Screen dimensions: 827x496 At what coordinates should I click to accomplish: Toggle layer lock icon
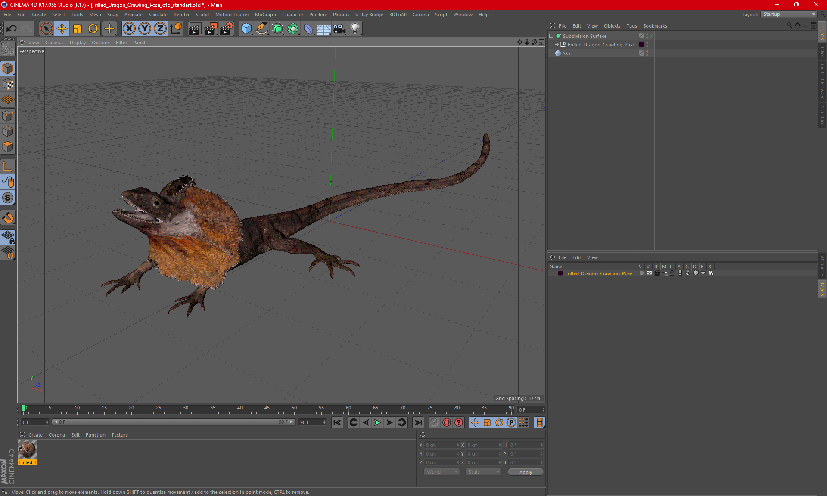coord(672,273)
